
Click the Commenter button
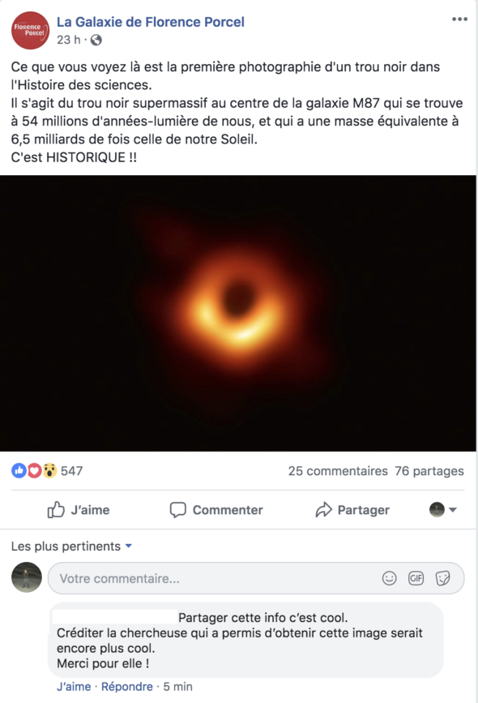tap(216, 510)
